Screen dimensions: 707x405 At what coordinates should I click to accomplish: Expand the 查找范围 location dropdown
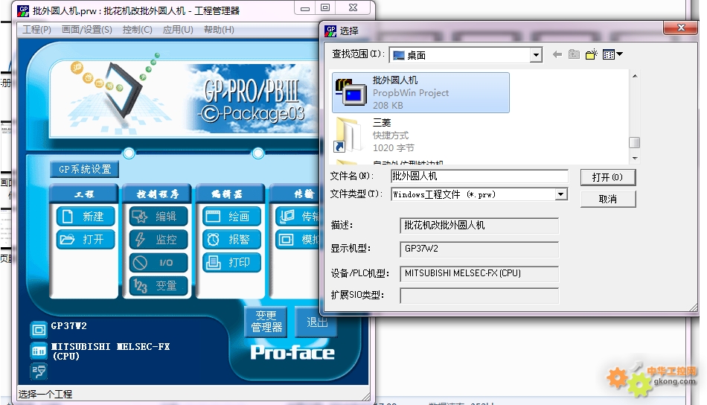pos(536,55)
